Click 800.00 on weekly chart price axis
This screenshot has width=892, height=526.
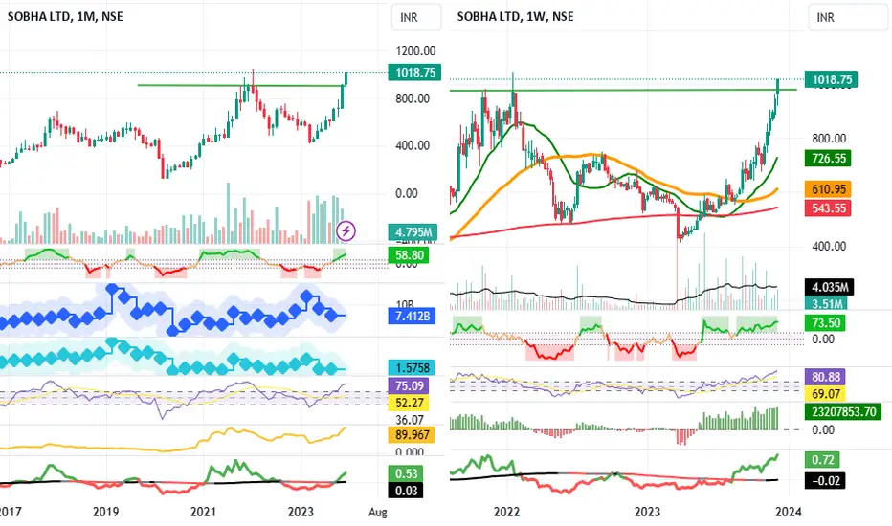click(x=829, y=138)
